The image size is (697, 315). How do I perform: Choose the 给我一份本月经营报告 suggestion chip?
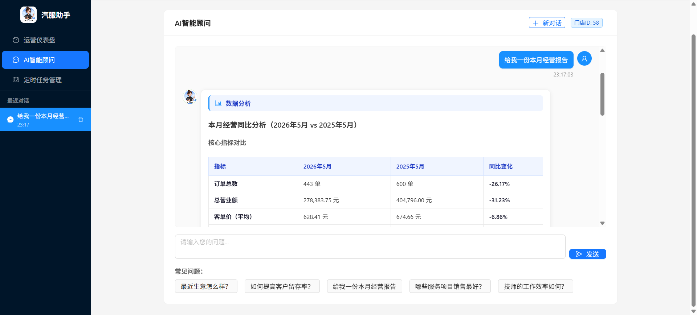click(364, 286)
